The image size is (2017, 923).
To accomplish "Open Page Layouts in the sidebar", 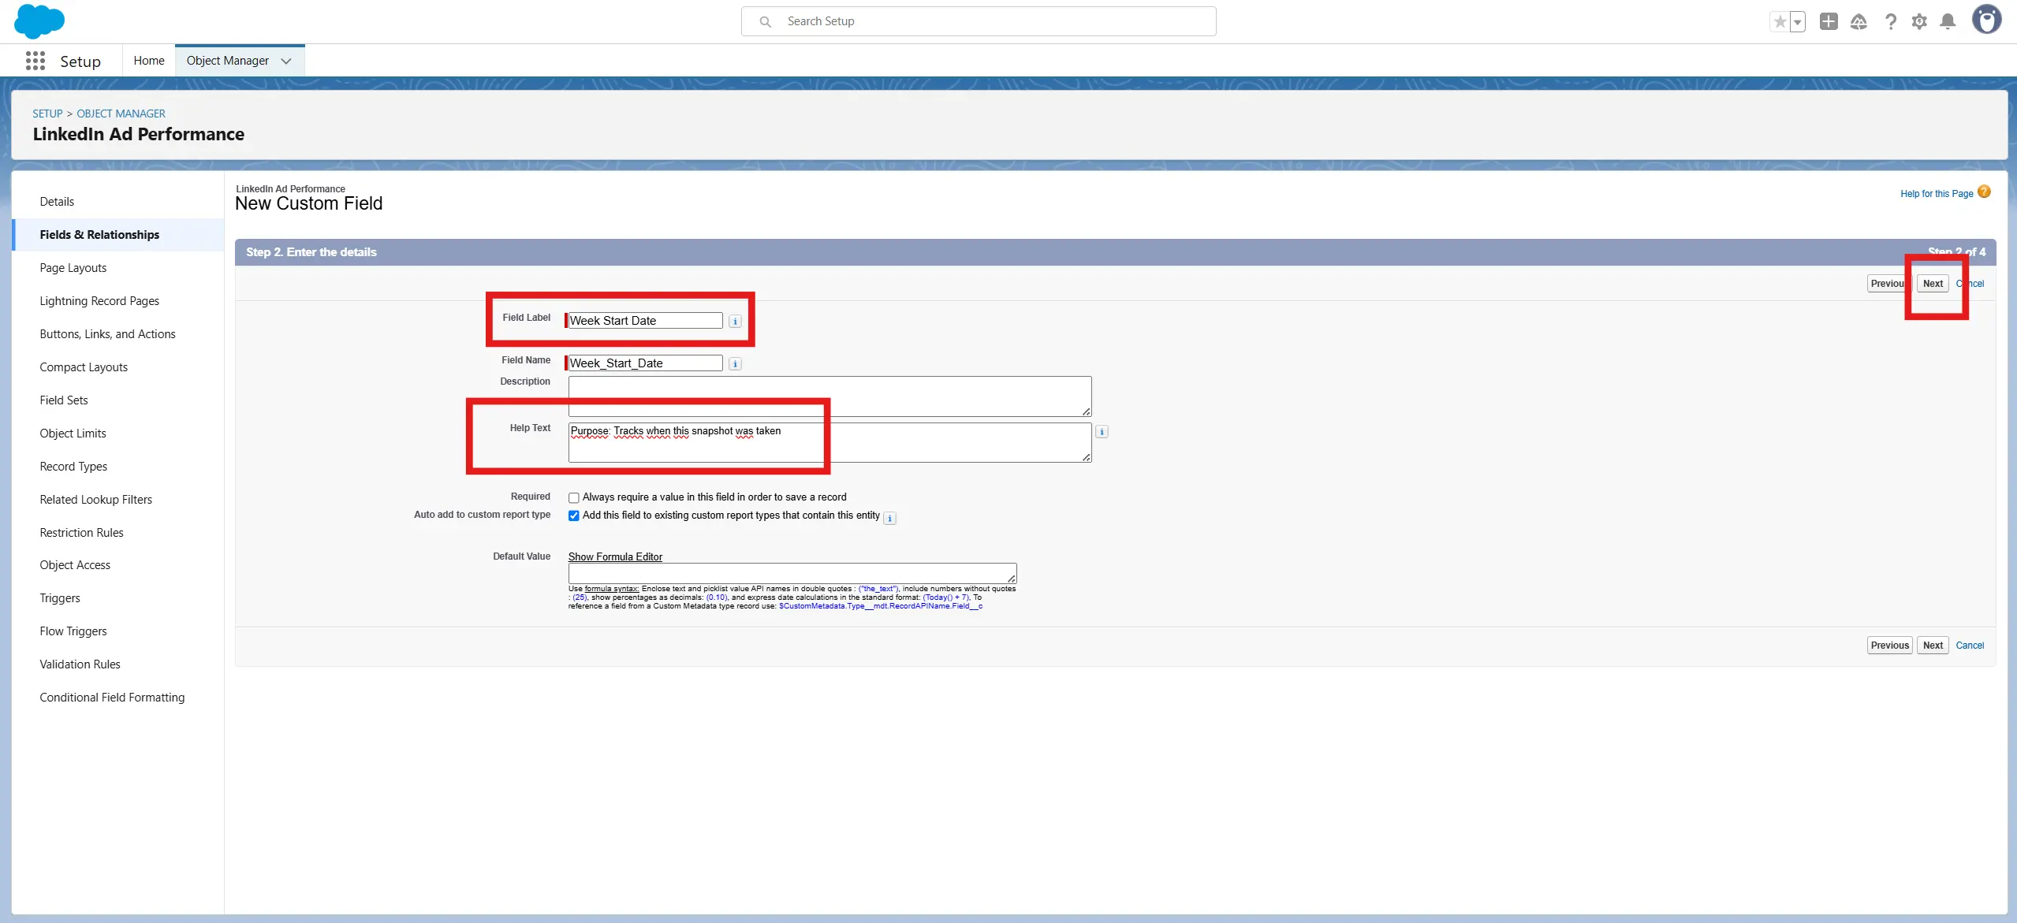I will pos(73,268).
